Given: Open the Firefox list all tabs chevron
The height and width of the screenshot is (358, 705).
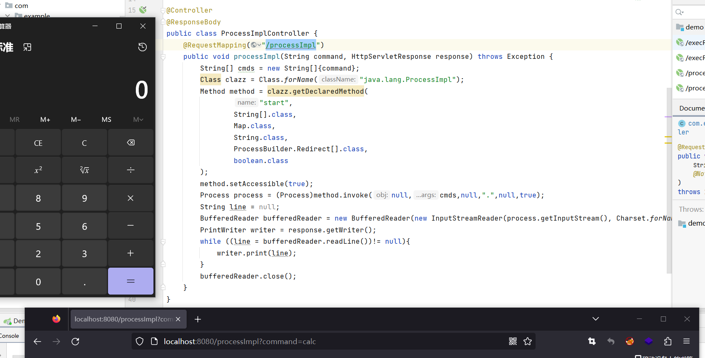Looking at the screenshot, I should [596, 319].
